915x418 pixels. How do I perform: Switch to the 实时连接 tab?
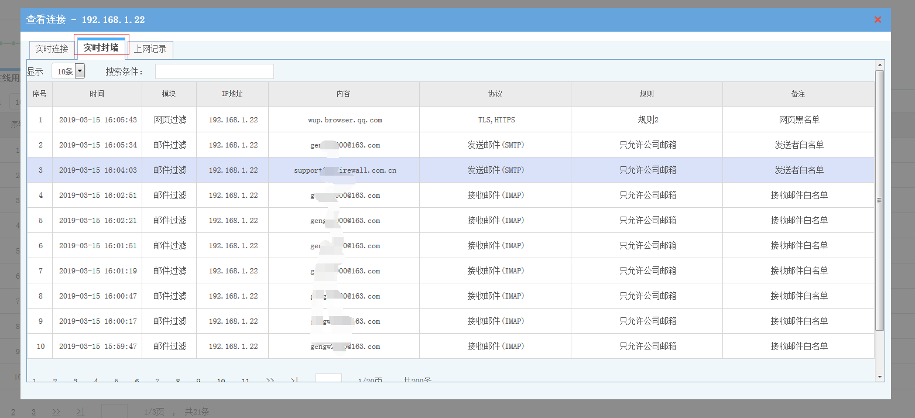tap(52, 49)
